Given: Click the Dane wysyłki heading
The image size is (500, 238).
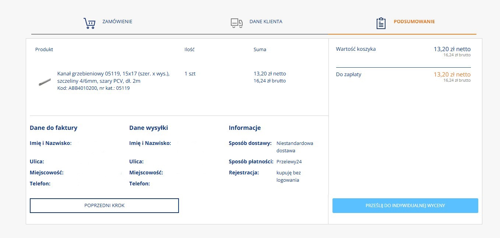Looking at the screenshot, I should click(x=148, y=128).
